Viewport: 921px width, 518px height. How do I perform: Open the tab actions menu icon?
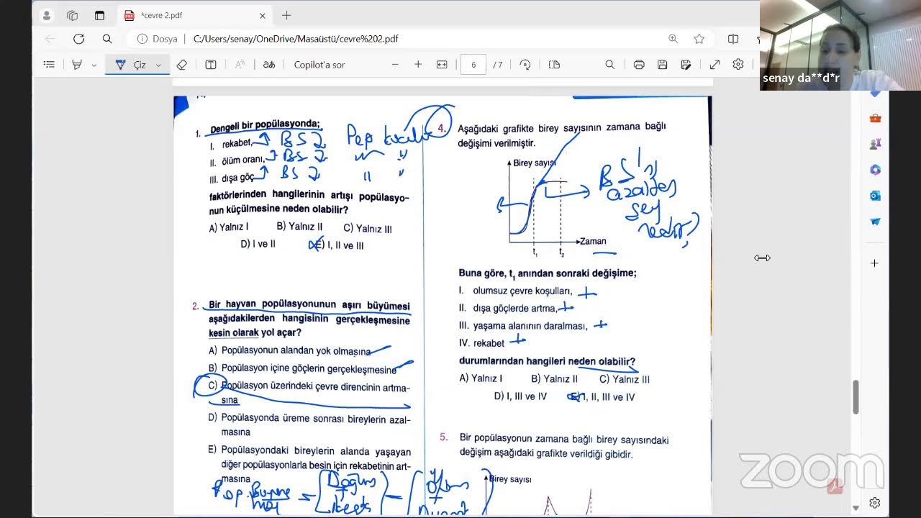tap(99, 15)
